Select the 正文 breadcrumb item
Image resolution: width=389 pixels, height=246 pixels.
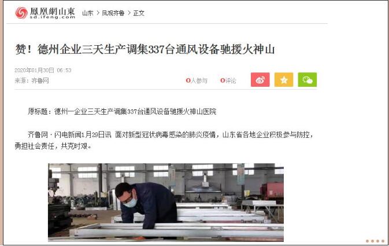pyautogui.click(x=139, y=13)
